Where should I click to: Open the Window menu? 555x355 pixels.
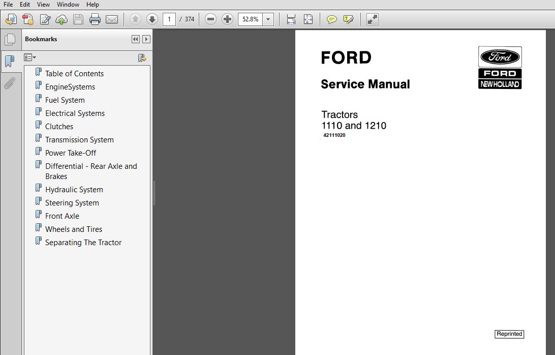point(68,5)
